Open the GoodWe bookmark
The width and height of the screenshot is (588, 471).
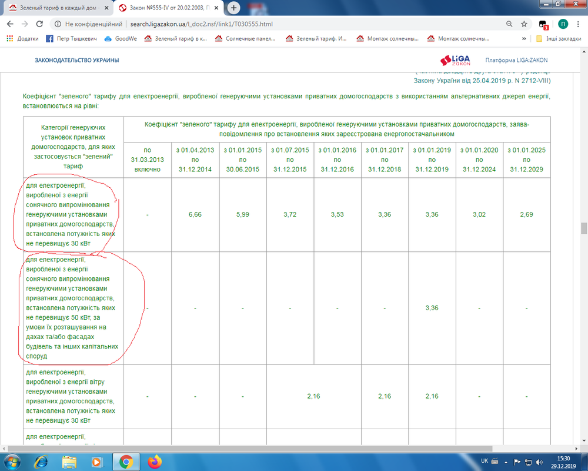(x=121, y=39)
